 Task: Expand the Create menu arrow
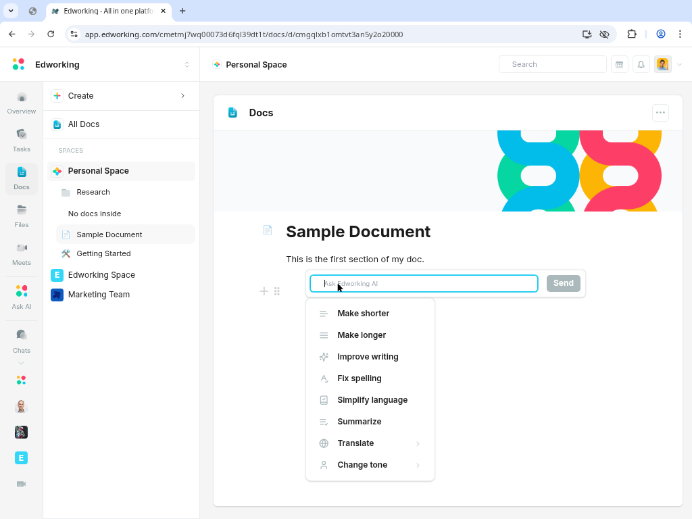[182, 96]
